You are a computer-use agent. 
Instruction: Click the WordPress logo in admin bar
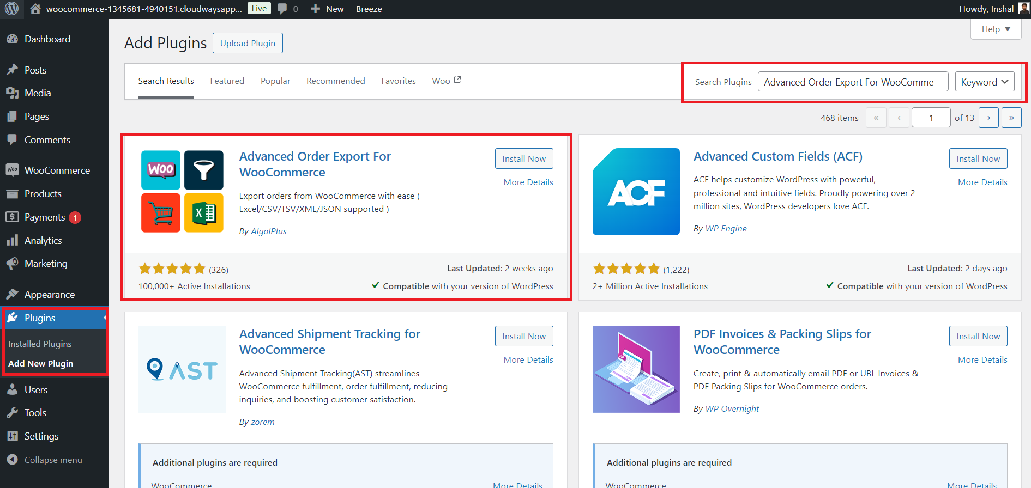tap(11, 9)
